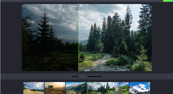Click the Realistic–Vivid slider handle
This screenshot has width=173, height=94.
(x=80, y=76)
